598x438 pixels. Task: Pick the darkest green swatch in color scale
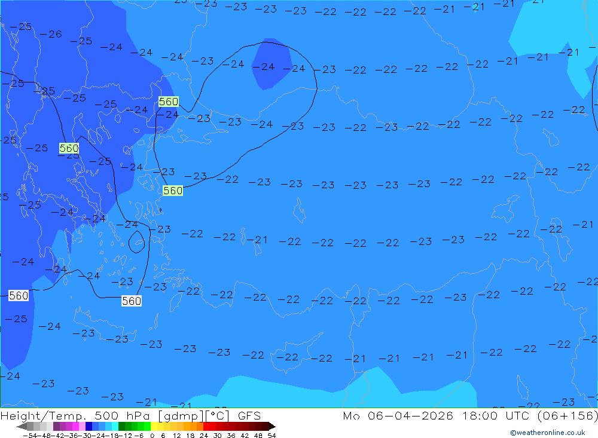(121, 427)
